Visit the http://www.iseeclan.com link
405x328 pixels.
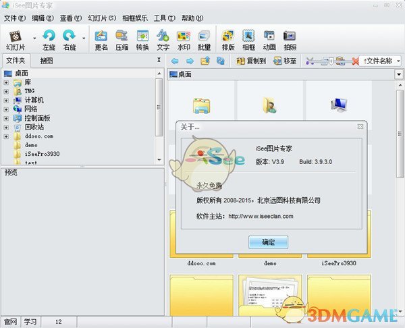click(x=261, y=216)
